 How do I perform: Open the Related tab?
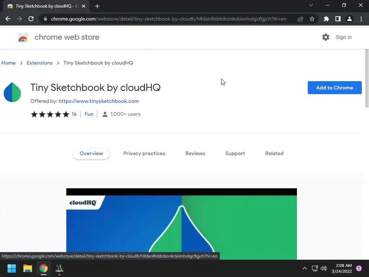274,153
